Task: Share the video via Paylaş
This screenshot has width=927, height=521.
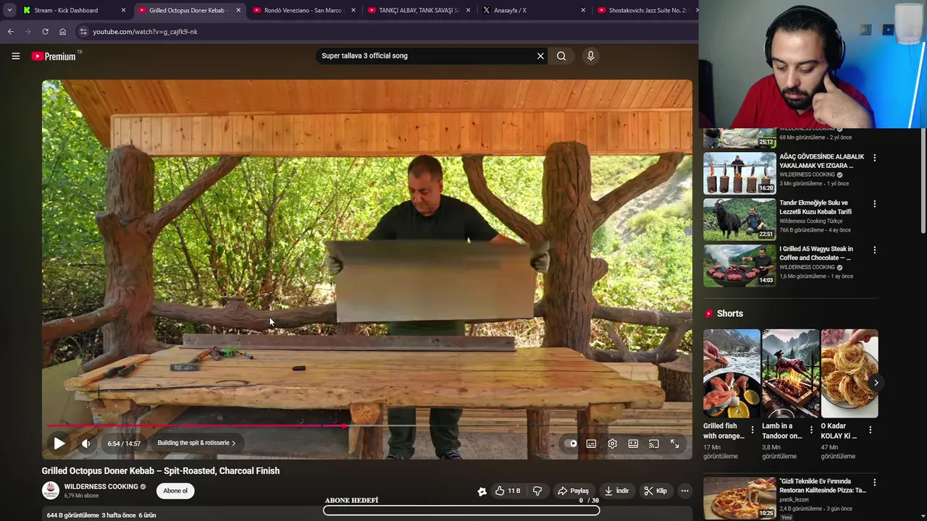Action: tap(573, 491)
